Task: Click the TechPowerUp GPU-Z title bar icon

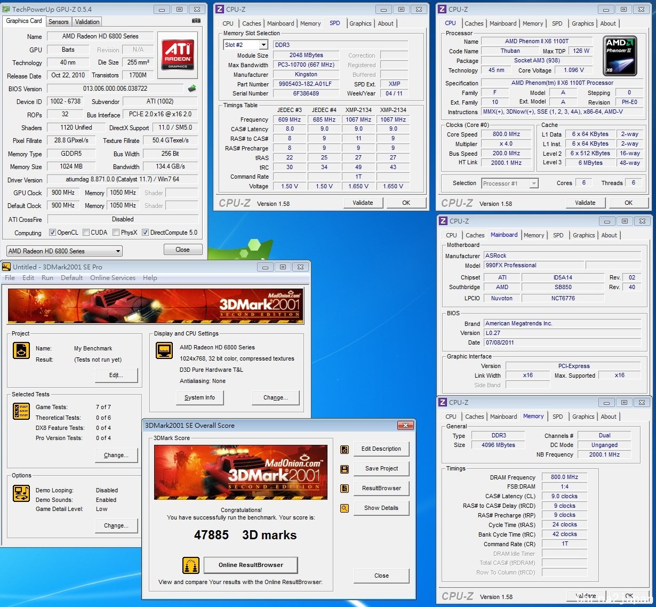Action: [6, 9]
